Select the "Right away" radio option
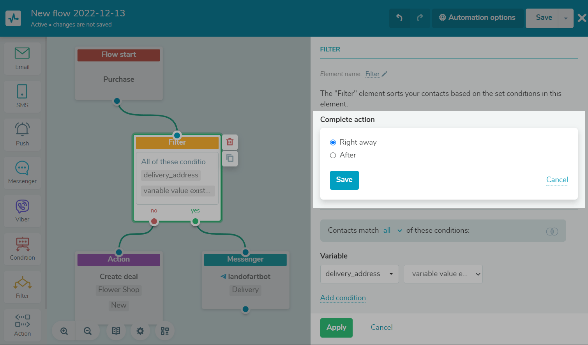The image size is (588, 345). click(x=333, y=143)
